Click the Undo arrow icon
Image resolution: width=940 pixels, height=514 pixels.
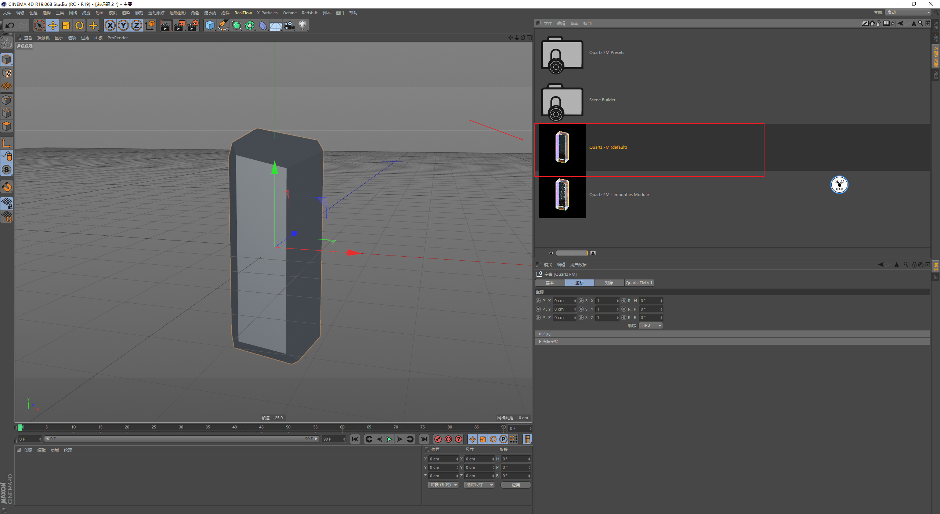click(10, 25)
